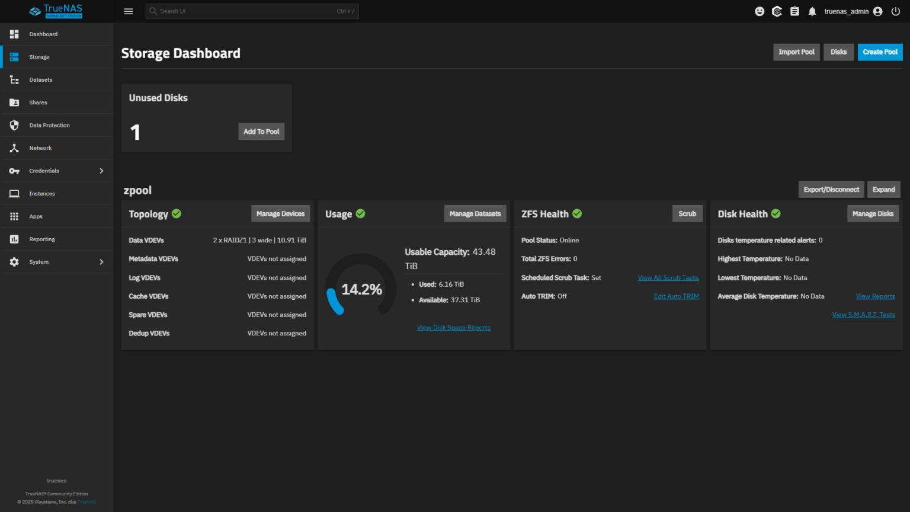Collapse the sidebar with the hamburger icon

pyautogui.click(x=129, y=11)
